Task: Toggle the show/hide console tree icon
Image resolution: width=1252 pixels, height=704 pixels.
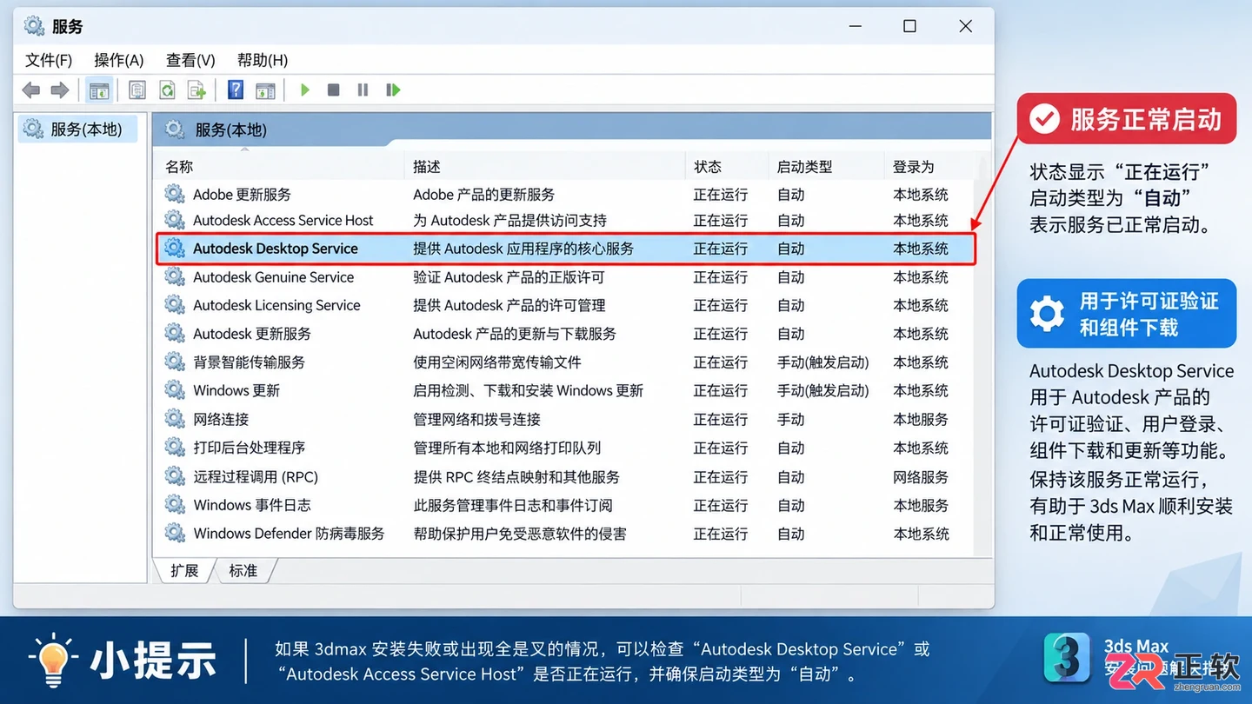Action: pyautogui.click(x=99, y=90)
